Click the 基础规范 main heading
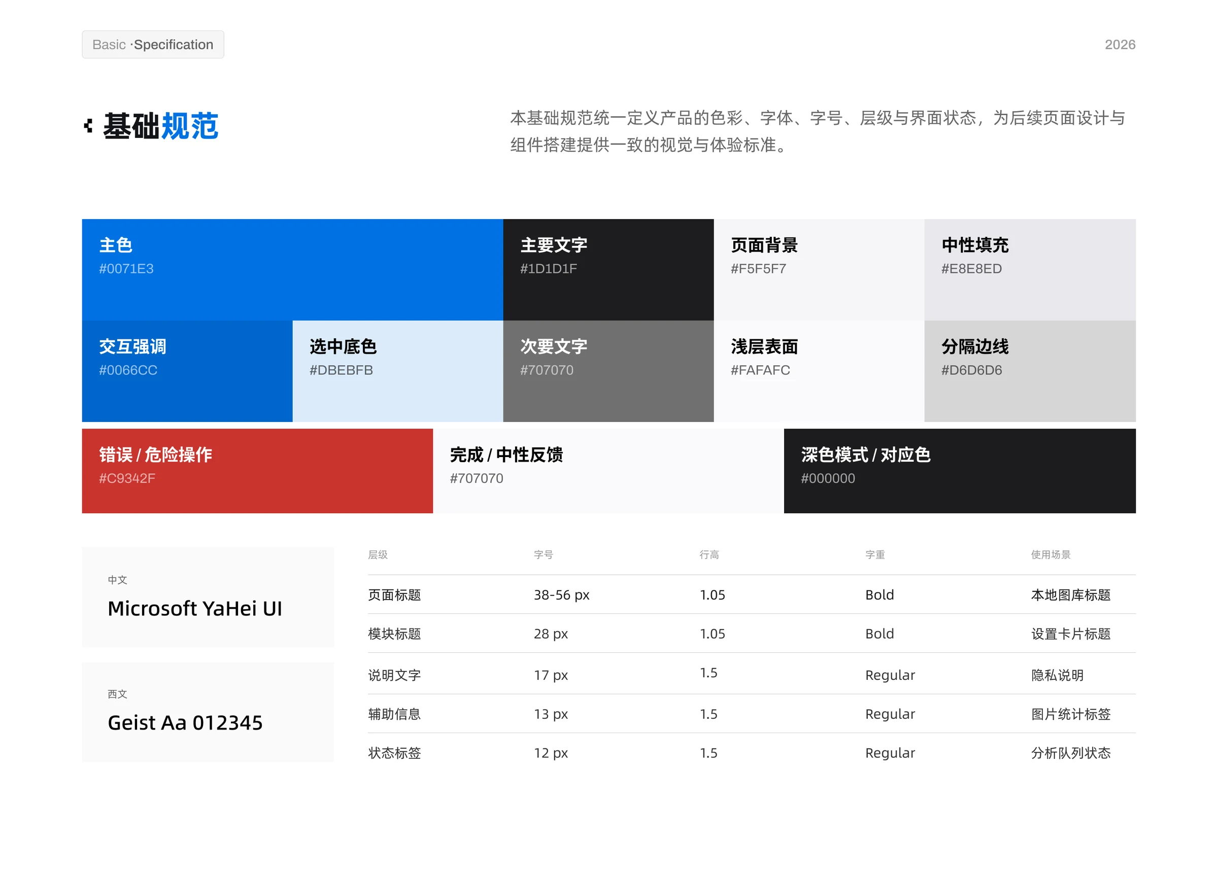This screenshot has height=871, width=1218. coord(160,126)
